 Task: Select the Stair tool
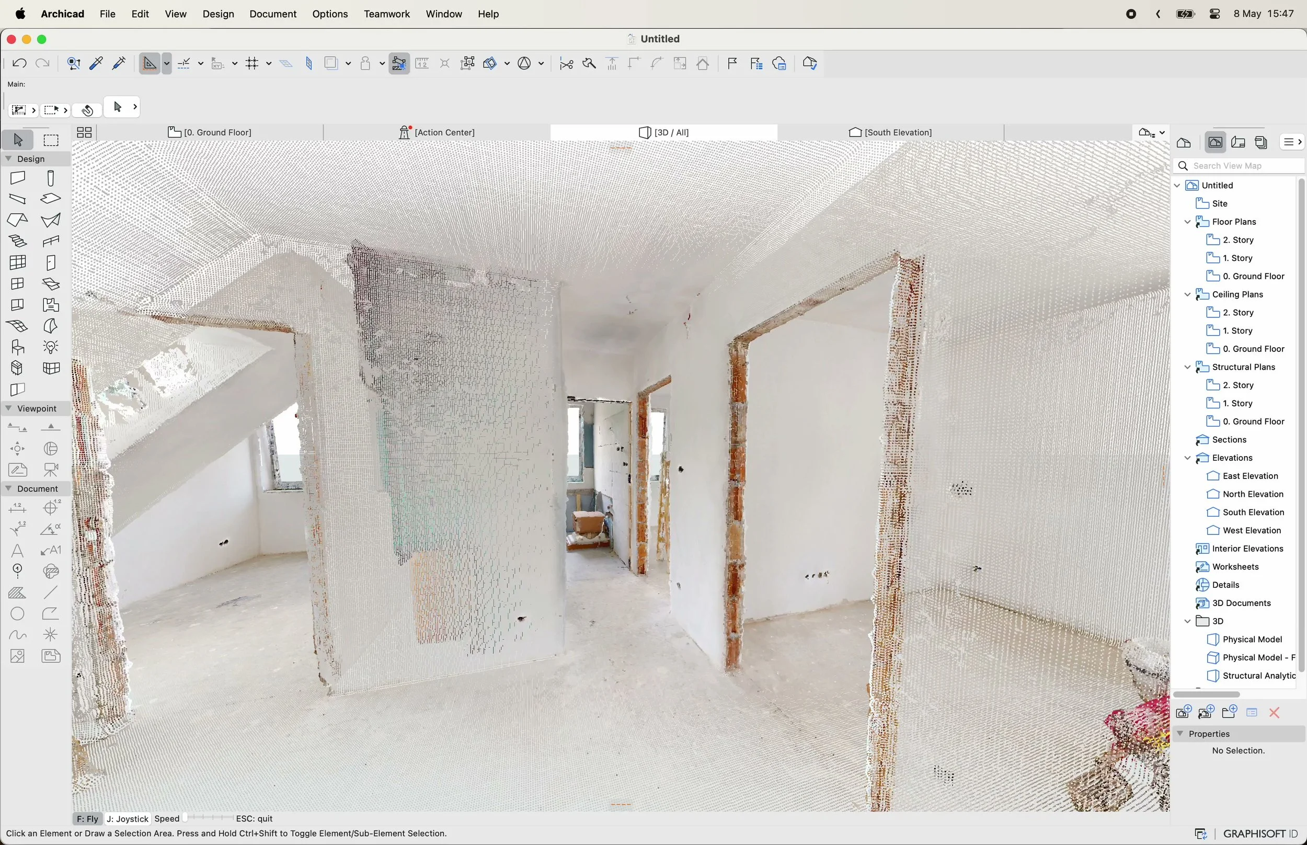18,241
